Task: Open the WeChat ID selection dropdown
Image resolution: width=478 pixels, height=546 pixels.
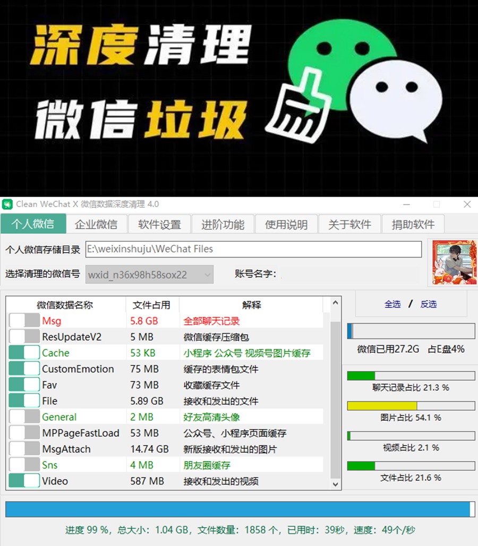Action: pos(149,275)
